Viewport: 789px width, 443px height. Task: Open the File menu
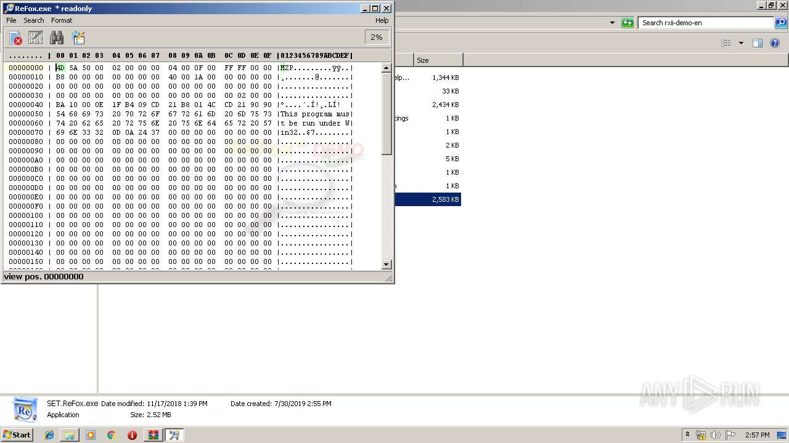(11, 20)
